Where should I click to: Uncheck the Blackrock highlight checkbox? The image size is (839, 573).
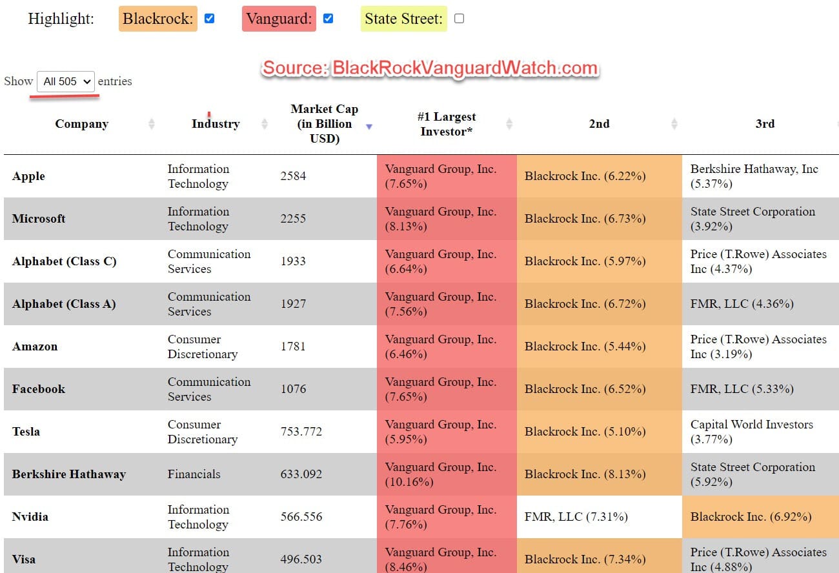(x=209, y=19)
